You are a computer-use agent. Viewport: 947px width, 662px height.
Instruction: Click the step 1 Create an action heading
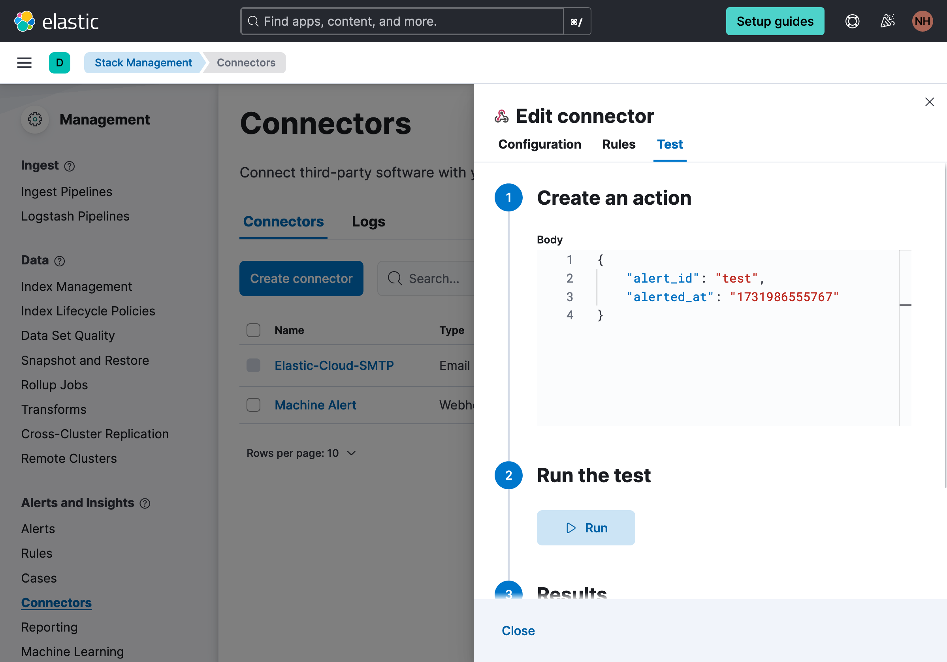[x=614, y=198]
